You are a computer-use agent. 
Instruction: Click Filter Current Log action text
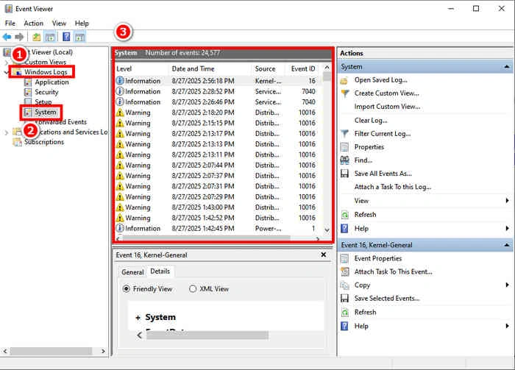click(x=383, y=134)
